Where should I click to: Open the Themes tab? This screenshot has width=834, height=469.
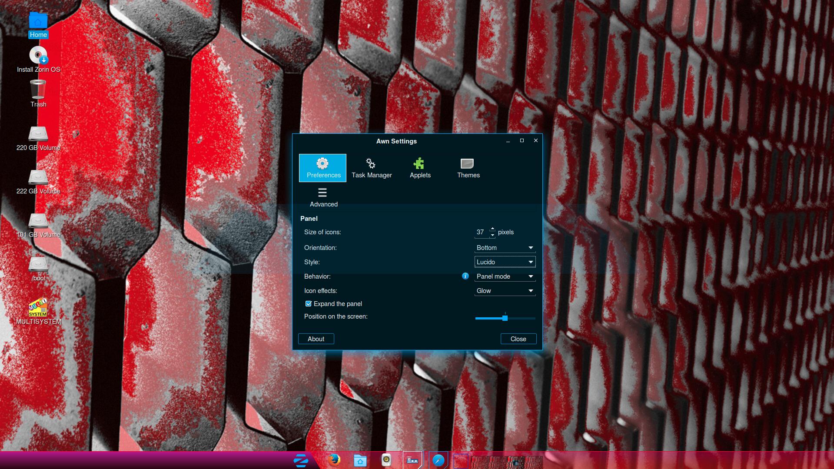(x=468, y=168)
